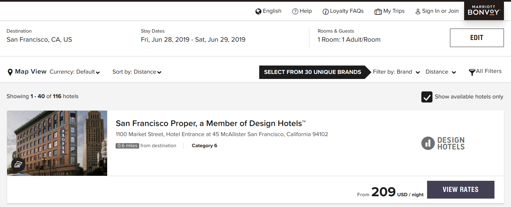This screenshot has width=511, height=207.
Task: Click the VIEW RATES button
Action: tap(460, 190)
